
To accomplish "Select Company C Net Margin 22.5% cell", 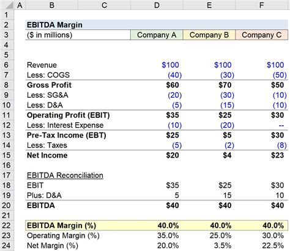I will tap(262, 246).
